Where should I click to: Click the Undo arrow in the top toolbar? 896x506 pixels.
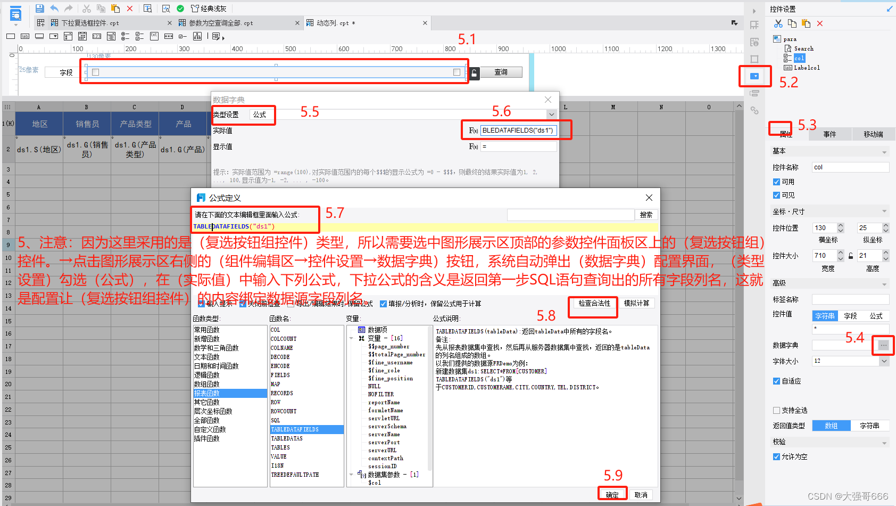click(x=54, y=9)
